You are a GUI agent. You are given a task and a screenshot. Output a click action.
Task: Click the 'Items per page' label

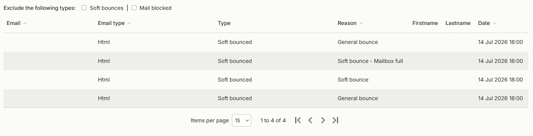tap(210, 121)
